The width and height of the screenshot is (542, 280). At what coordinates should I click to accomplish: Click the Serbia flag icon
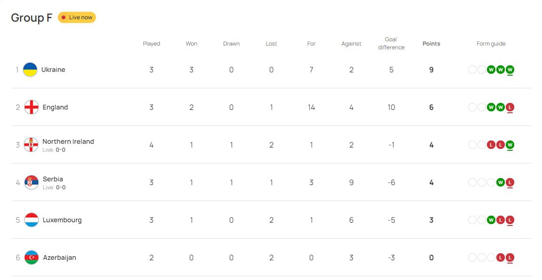[x=32, y=182]
